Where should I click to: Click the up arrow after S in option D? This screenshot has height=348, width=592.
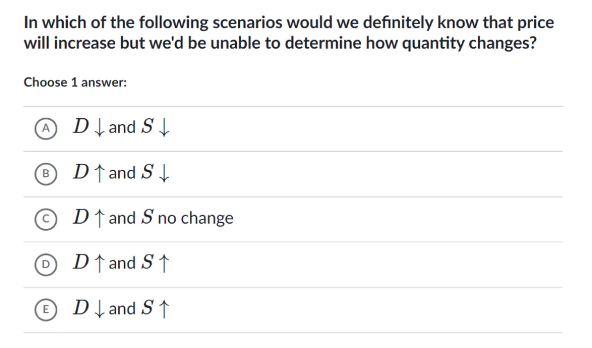pyautogui.click(x=164, y=263)
